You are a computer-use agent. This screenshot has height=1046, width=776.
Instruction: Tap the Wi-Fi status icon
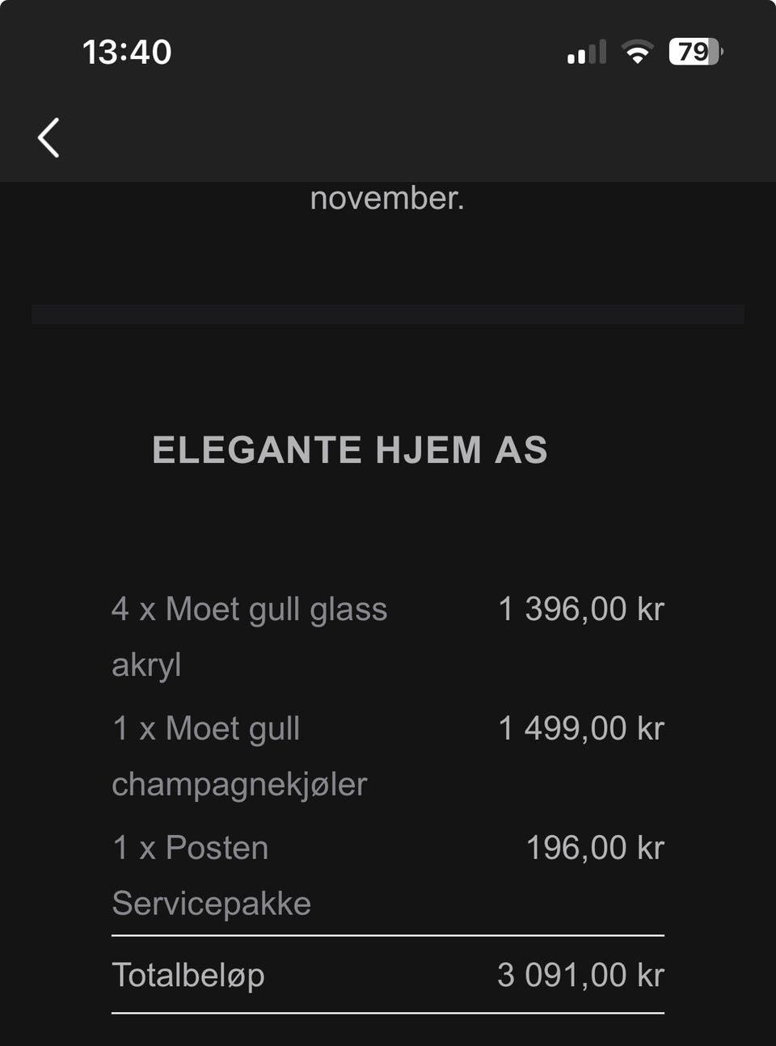637,53
